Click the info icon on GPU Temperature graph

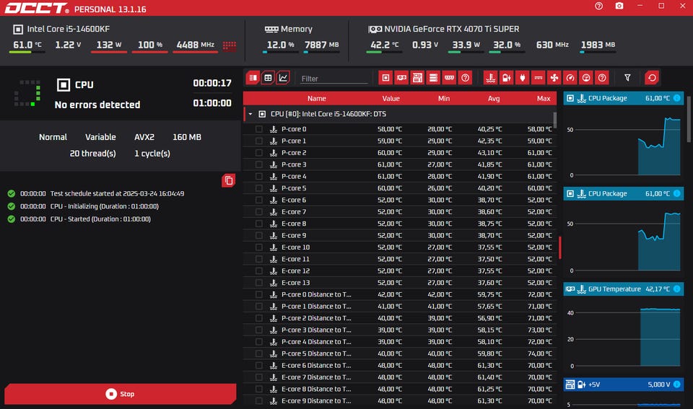[x=676, y=289]
